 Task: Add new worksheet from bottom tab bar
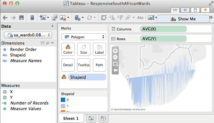[x=91, y=118]
